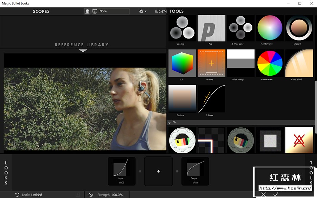
Task: Collapse the Film tools section
Action: 169,123
